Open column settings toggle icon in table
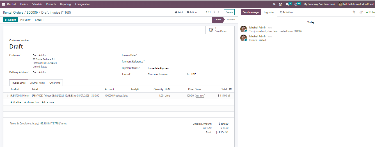 pyautogui.click(x=230, y=89)
